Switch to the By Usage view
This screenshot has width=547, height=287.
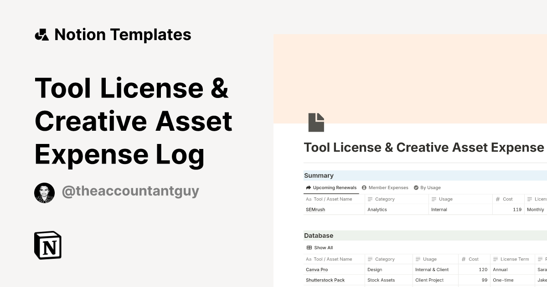[x=430, y=187]
